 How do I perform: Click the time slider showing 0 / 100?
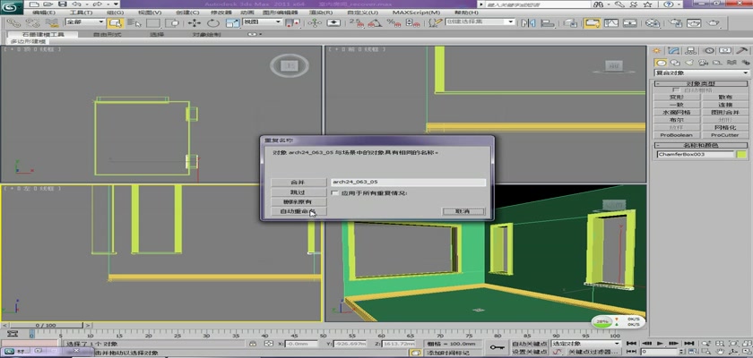tap(46, 325)
